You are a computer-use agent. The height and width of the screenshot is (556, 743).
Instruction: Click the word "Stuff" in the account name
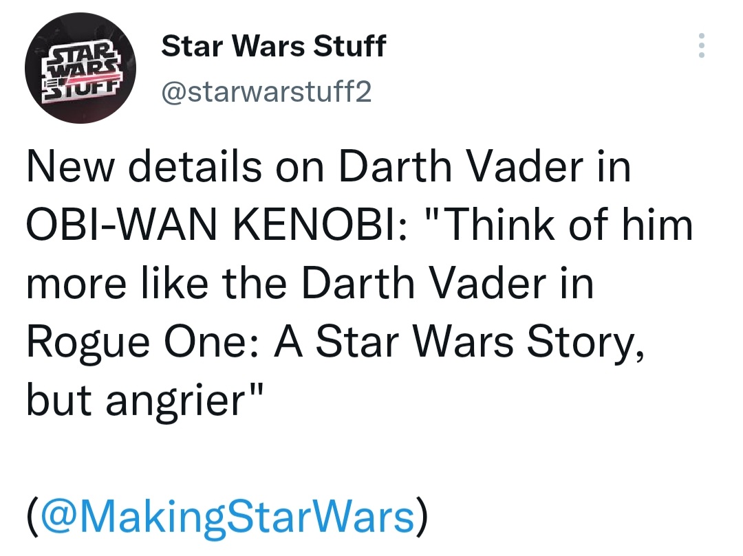349,46
